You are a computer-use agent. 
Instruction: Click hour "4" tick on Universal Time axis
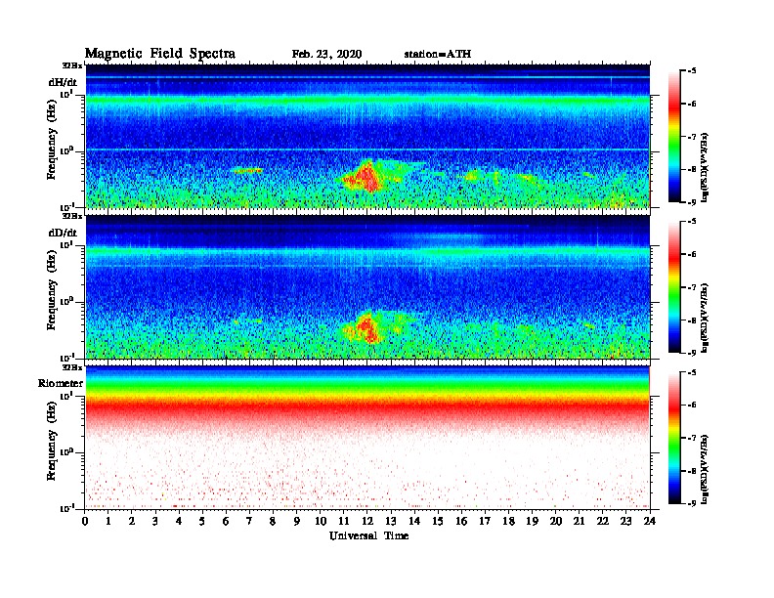pyautogui.click(x=179, y=522)
